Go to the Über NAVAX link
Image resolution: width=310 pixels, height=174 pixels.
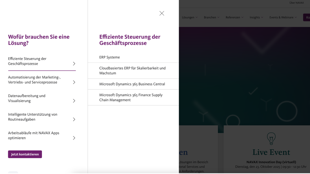pos(296,3)
